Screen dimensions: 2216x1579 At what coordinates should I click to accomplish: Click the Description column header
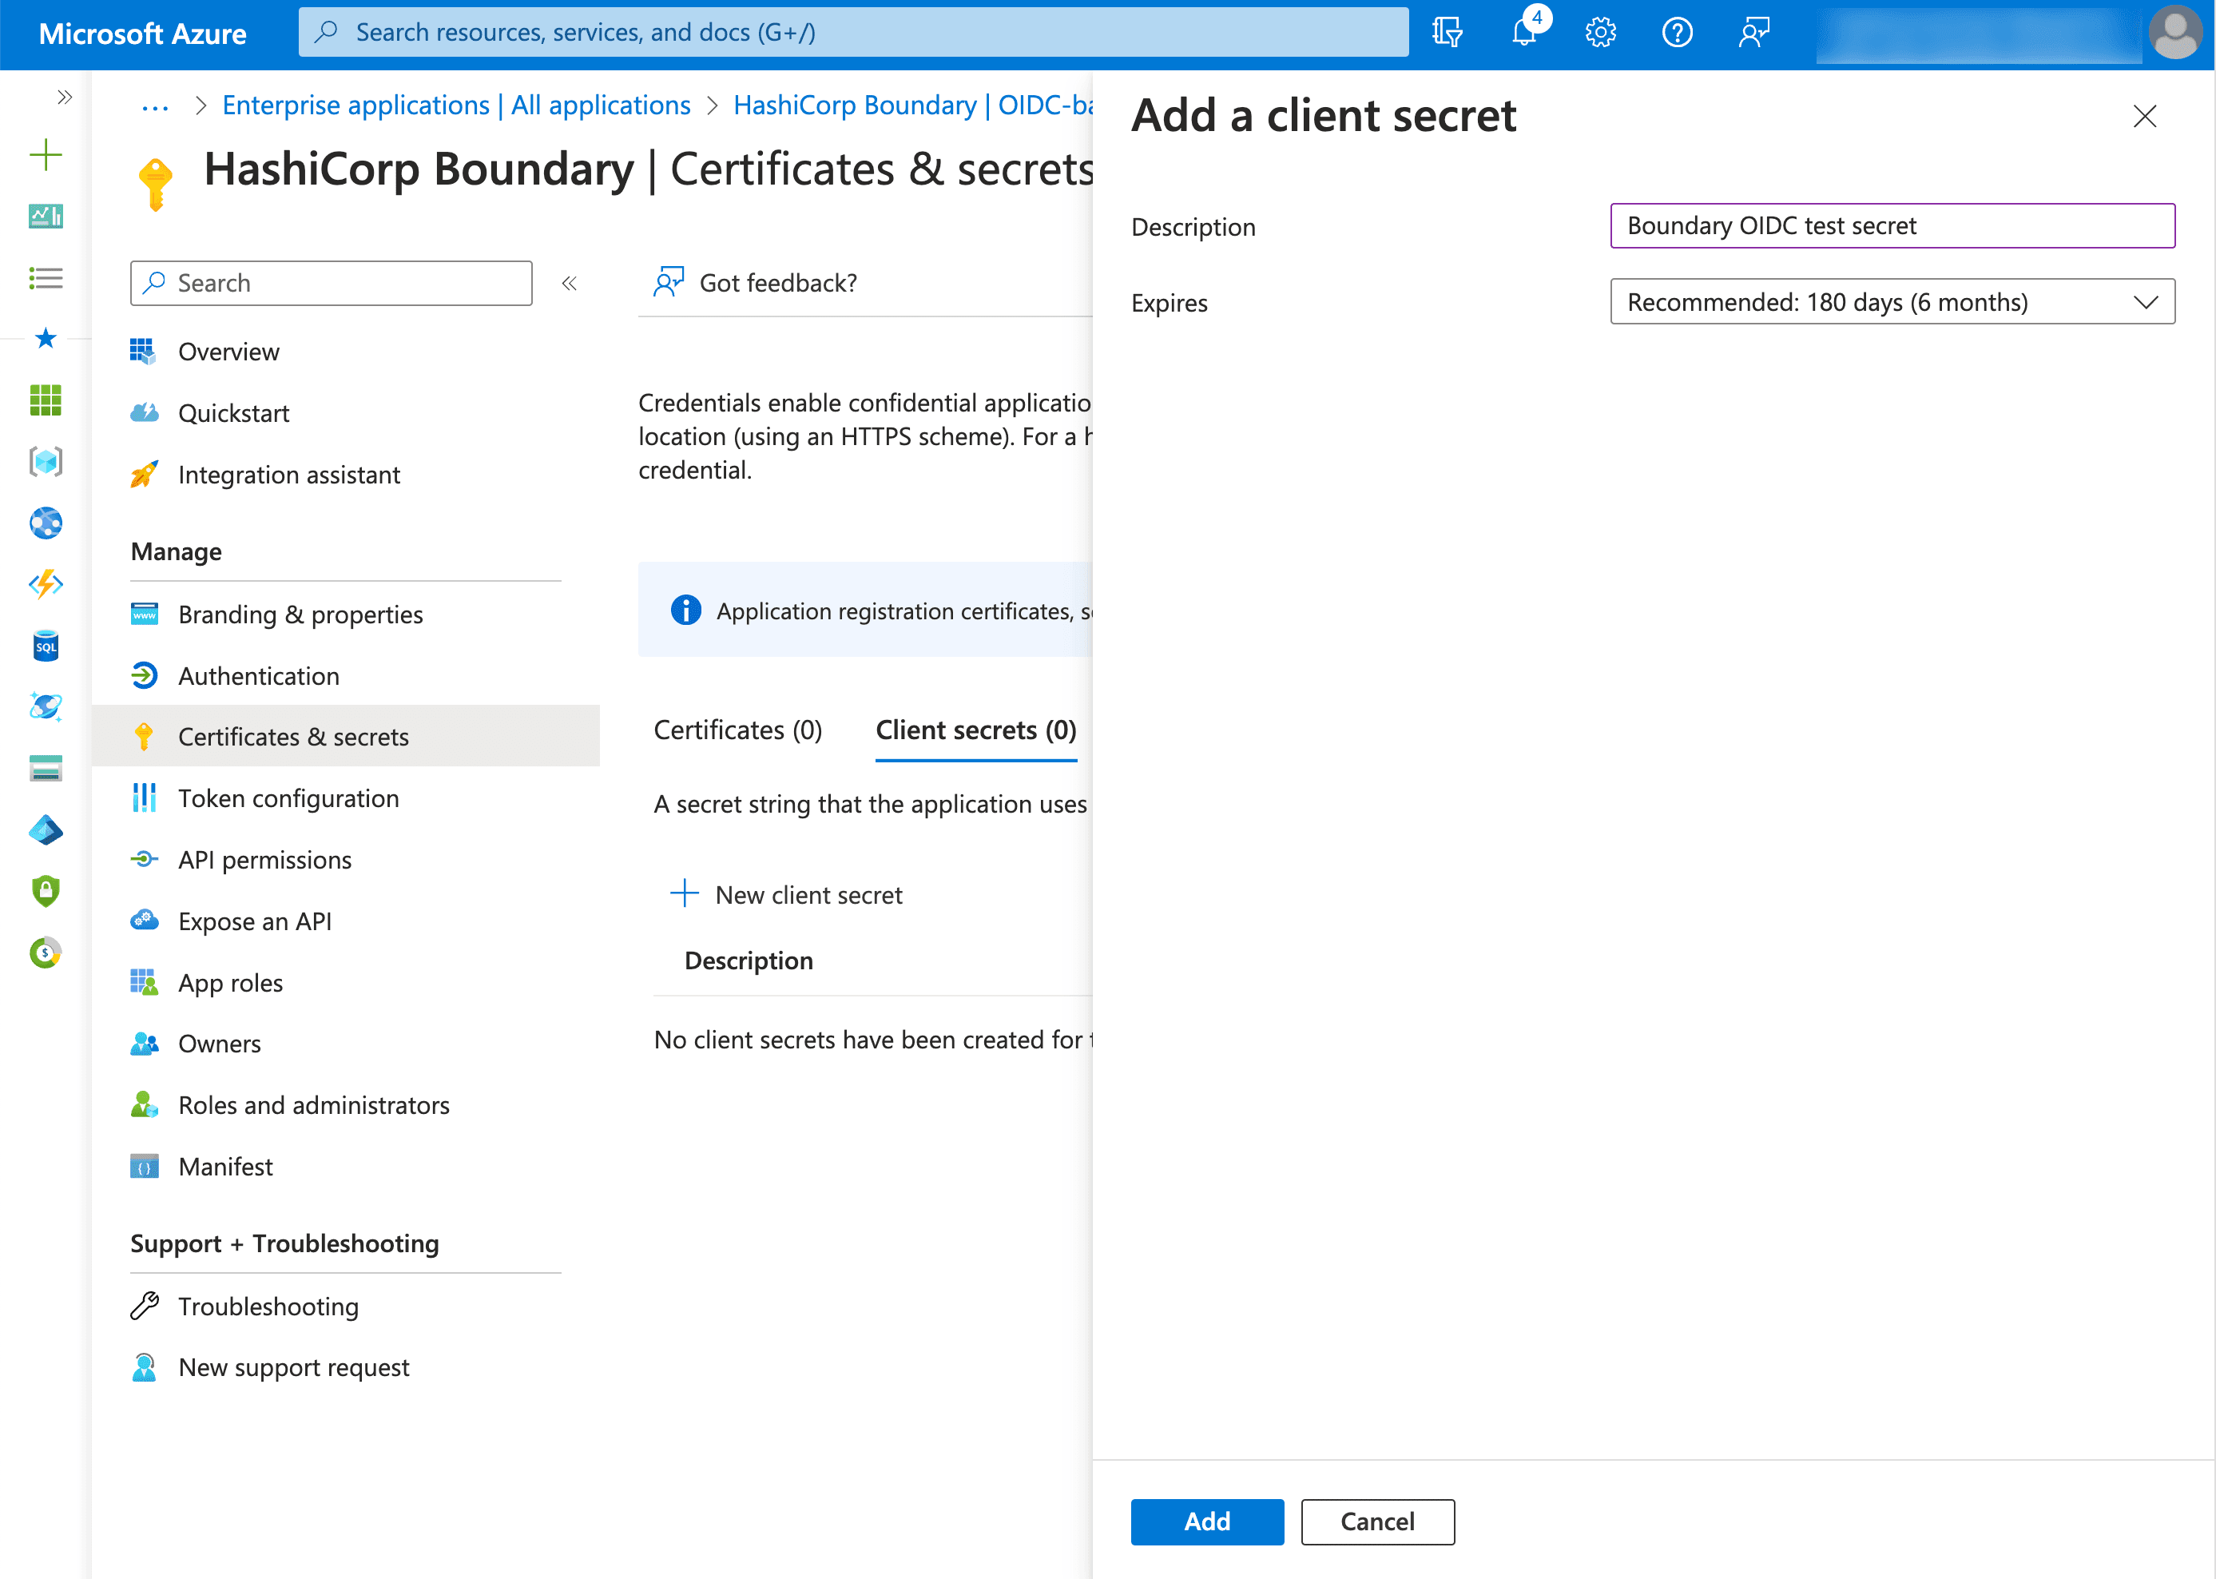[x=749, y=961]
